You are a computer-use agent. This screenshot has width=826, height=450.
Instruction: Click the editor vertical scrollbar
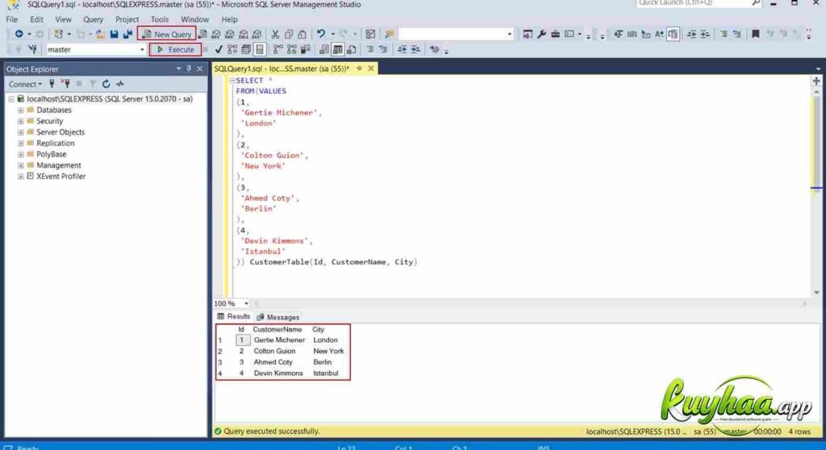pyautogui.click(x=816, y=192)
